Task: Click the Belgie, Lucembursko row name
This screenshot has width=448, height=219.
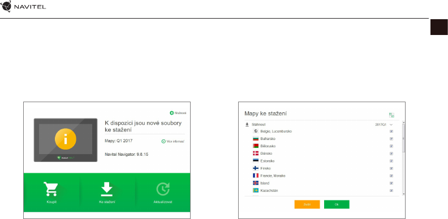Action: point(276,131)
